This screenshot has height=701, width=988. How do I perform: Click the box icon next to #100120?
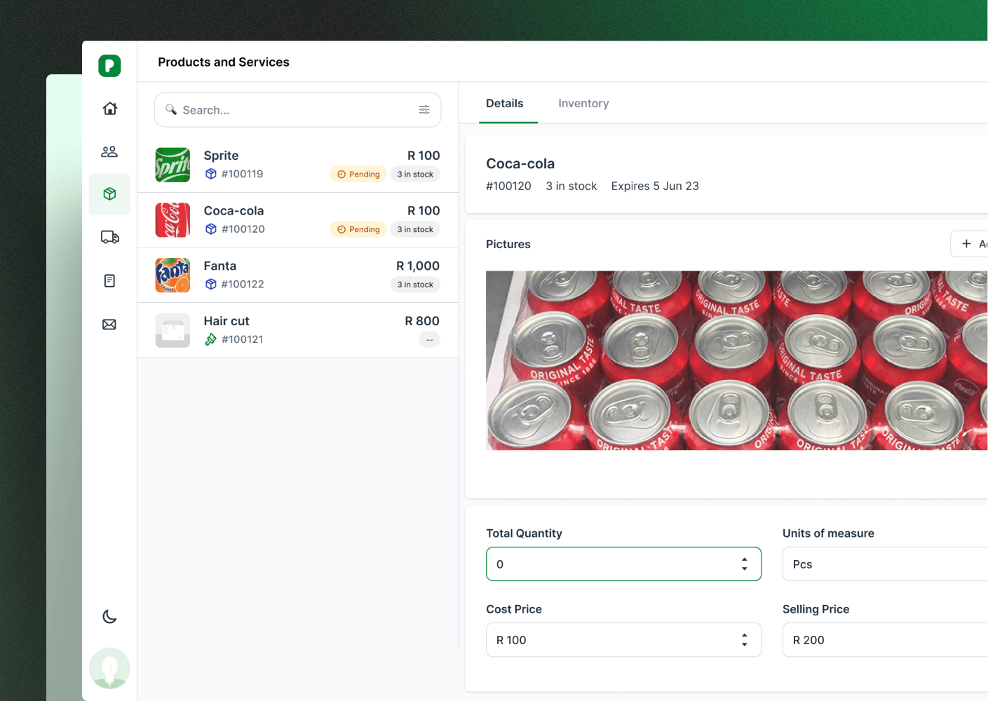(x=210, y=229)
